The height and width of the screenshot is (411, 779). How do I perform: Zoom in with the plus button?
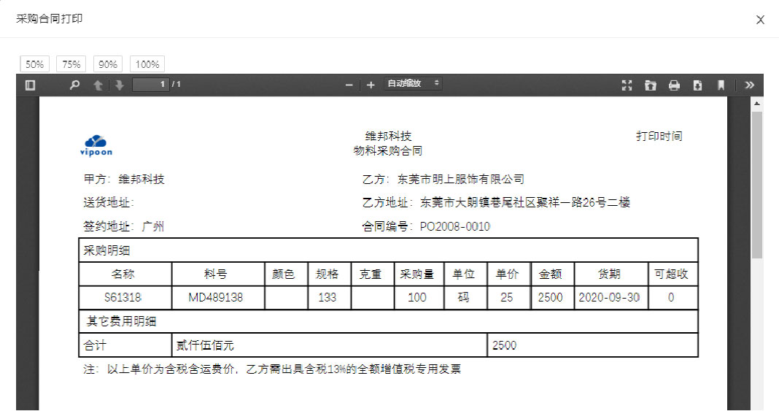pos(371,85)
